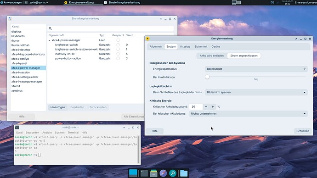This screenshot has height=178, width=317.
Task: Switch to the Anzeige tab
Action: click(185, 47)
